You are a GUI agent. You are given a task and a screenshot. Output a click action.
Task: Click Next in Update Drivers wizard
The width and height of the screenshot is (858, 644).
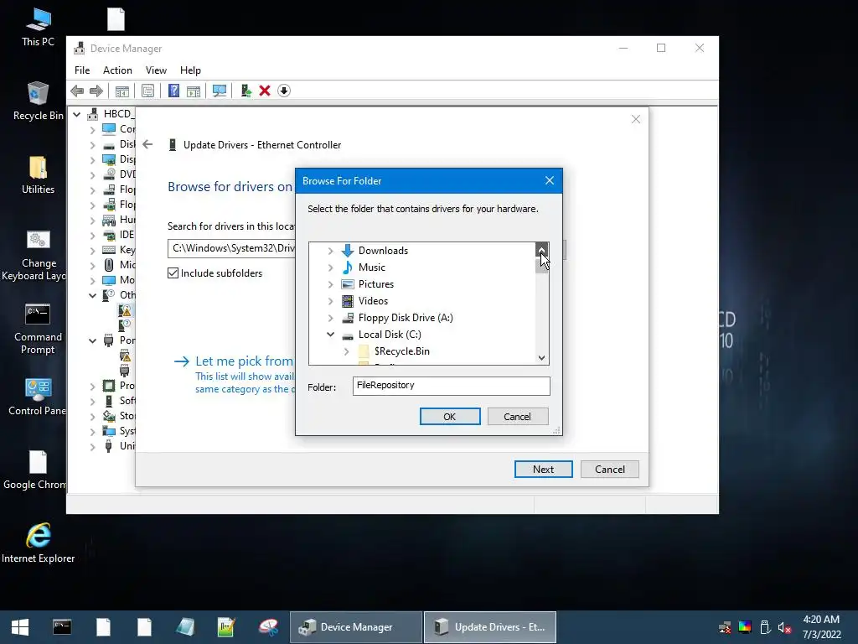(x=543, y=470)
